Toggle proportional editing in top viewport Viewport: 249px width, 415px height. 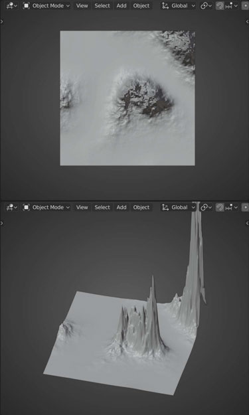(245, 5)
